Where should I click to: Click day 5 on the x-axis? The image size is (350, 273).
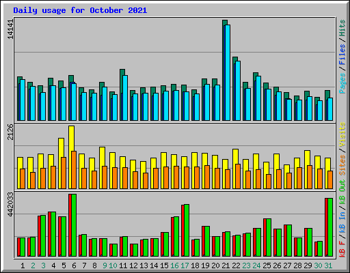pos(64,265)
